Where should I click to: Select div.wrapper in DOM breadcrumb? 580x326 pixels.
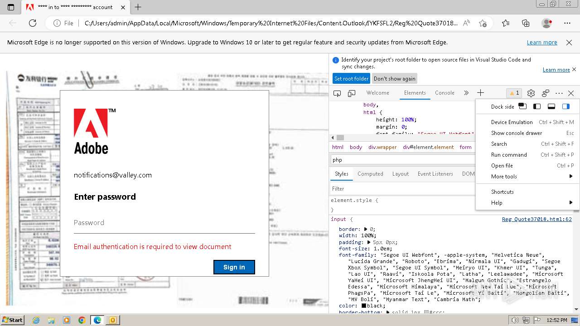(x=382, y=147)
